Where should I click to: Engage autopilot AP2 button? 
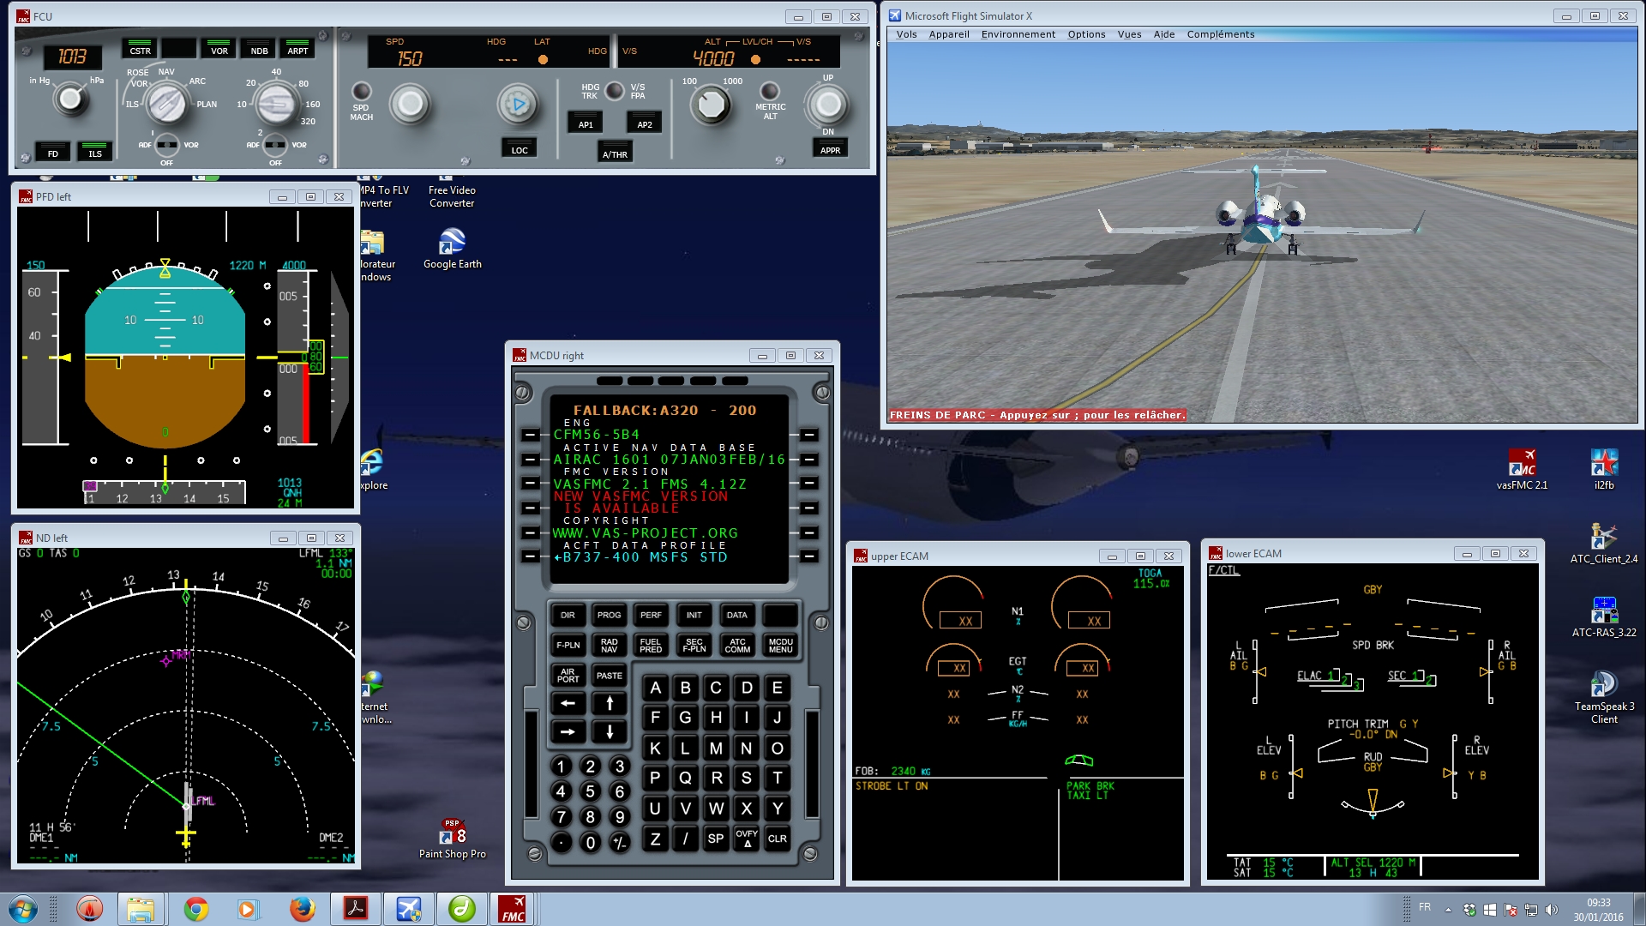click(645, 122)
